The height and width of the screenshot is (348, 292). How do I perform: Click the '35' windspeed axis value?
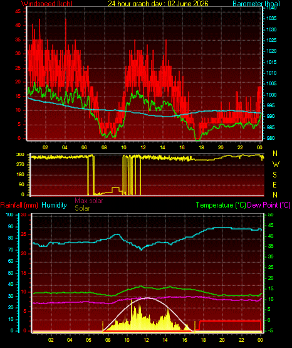18,40
